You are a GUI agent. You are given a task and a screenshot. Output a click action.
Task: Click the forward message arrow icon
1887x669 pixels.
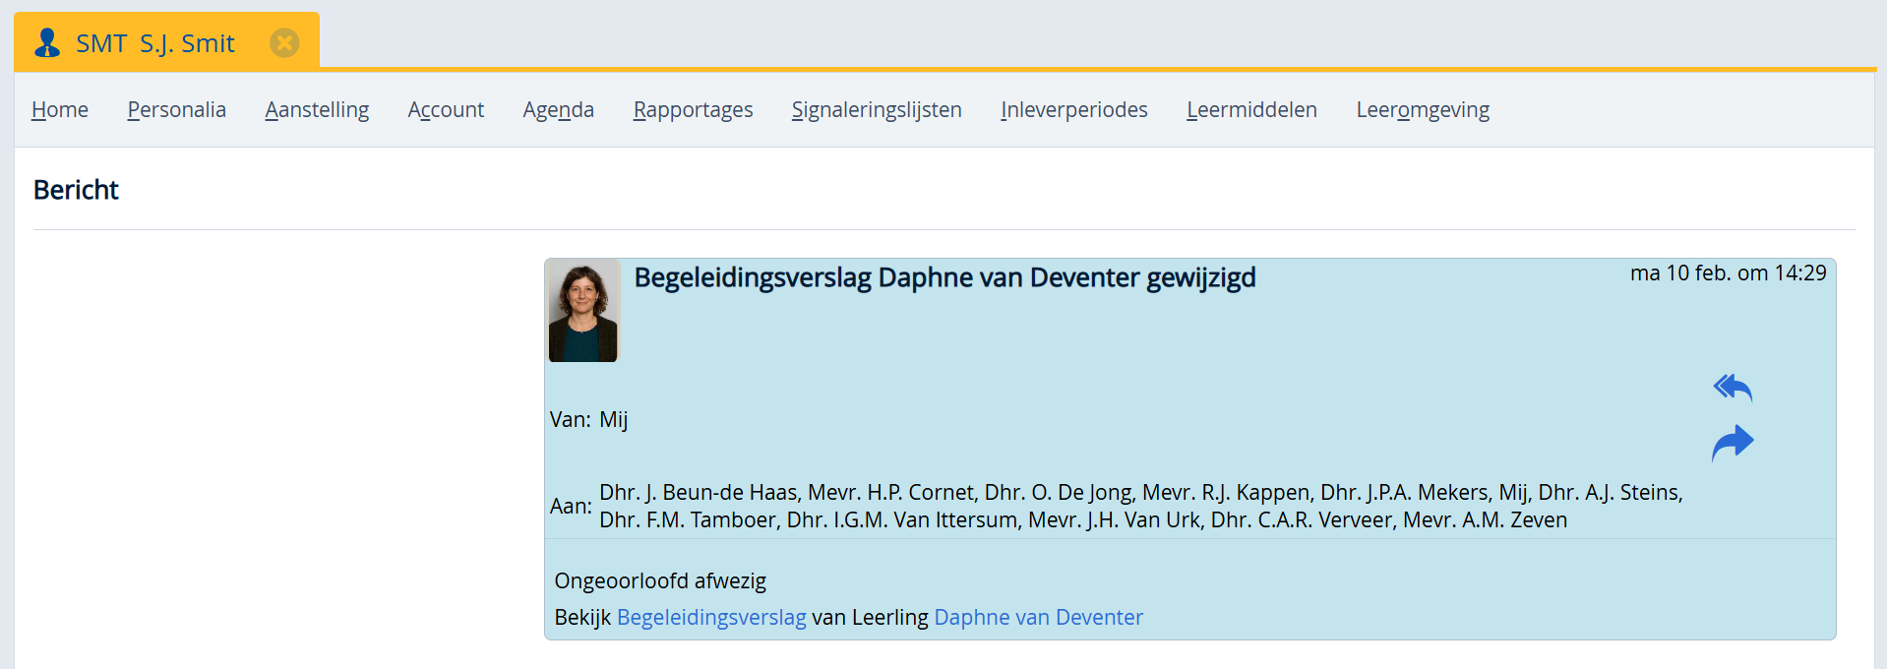(1732, 443)
